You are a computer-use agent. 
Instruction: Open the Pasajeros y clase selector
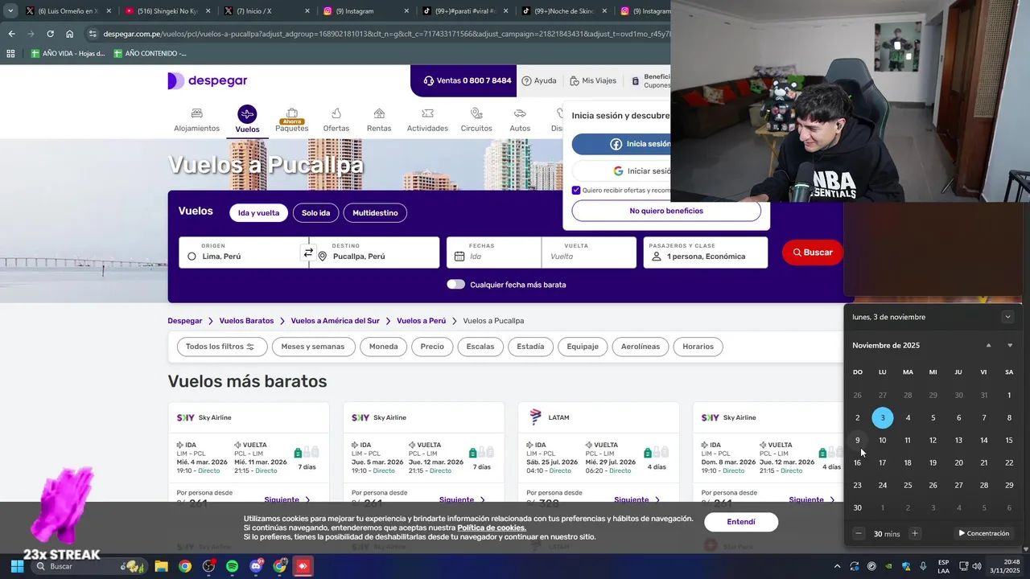(706, 253)
